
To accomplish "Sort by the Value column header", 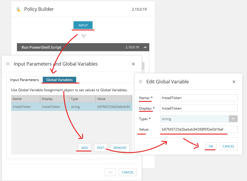I will [x=113, y=99].
